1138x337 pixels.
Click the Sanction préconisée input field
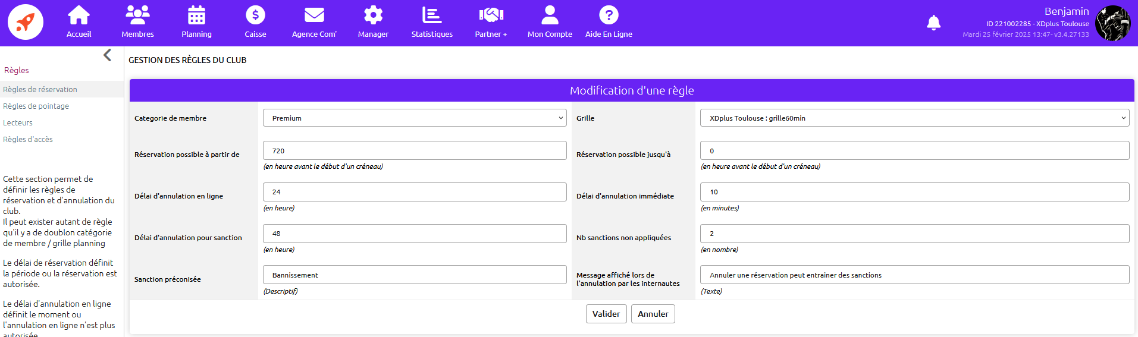click(x=415, y=275)
